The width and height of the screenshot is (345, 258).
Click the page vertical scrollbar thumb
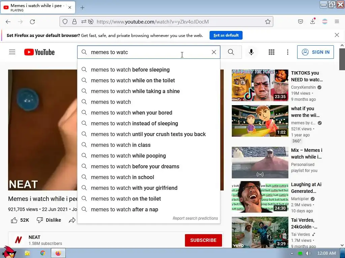pos(342,59)
